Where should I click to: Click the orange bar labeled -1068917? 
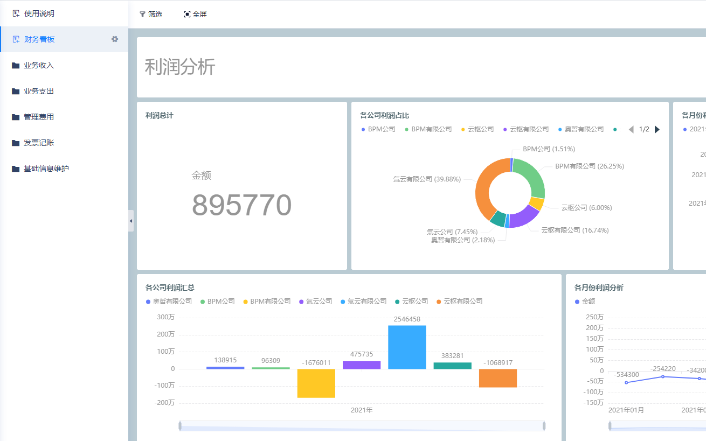[x=498, y=378]
